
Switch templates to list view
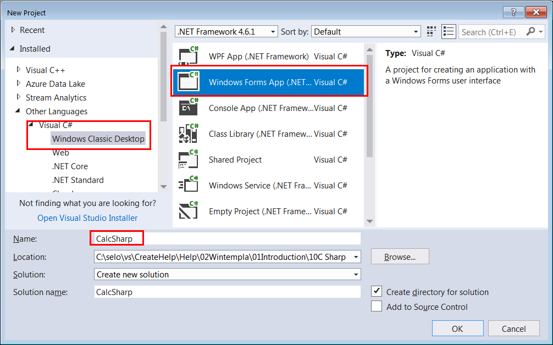coord(449,32)
